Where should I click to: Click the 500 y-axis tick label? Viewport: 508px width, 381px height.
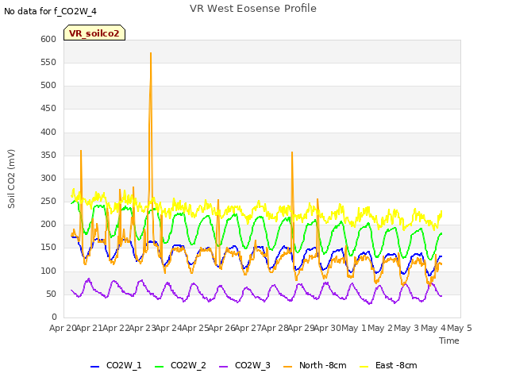point(48,85)
